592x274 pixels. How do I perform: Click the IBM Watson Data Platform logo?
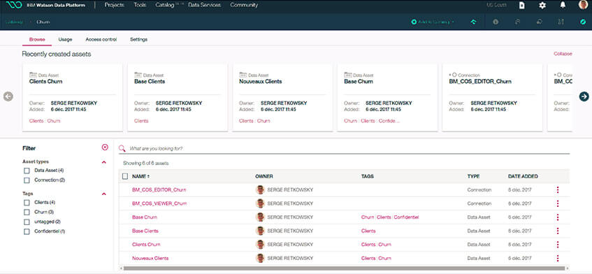(13, 6)
